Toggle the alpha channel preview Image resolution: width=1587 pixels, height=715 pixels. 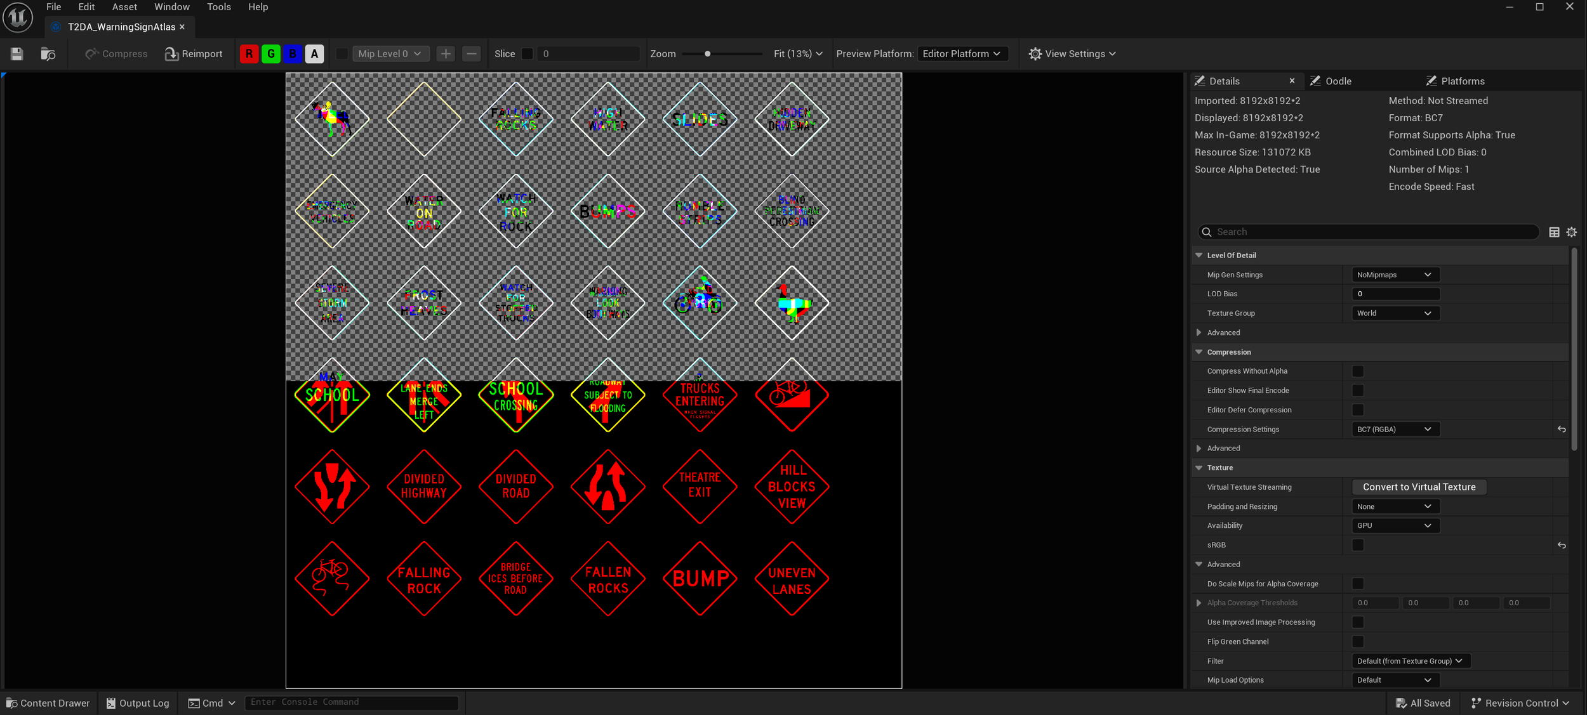[x=315, y=53]
